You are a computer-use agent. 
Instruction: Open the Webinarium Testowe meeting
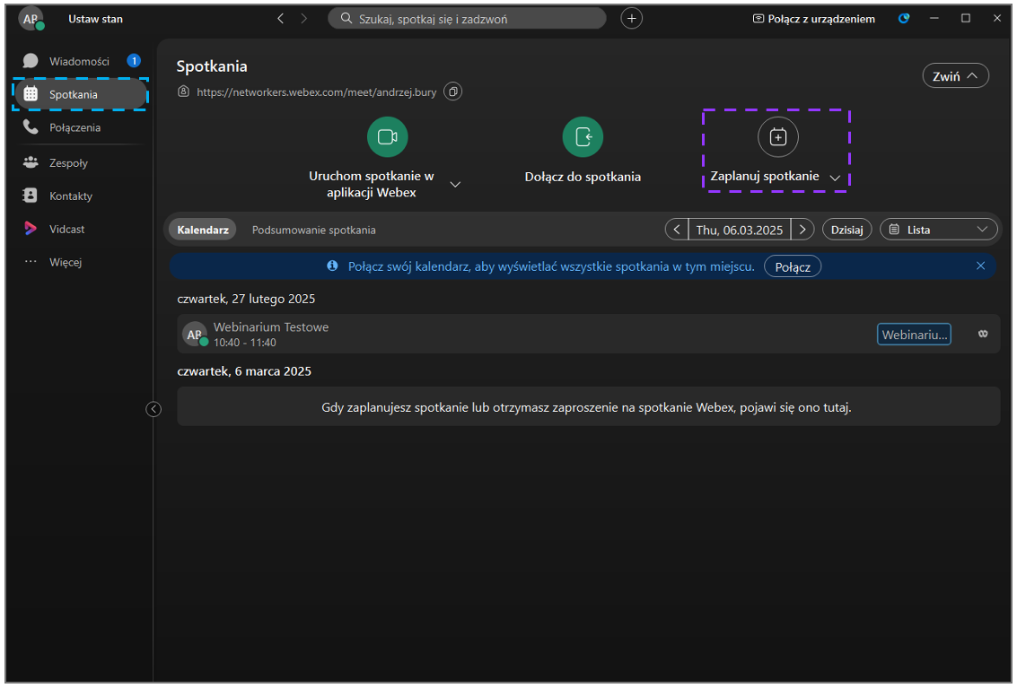tap(588, 334)
